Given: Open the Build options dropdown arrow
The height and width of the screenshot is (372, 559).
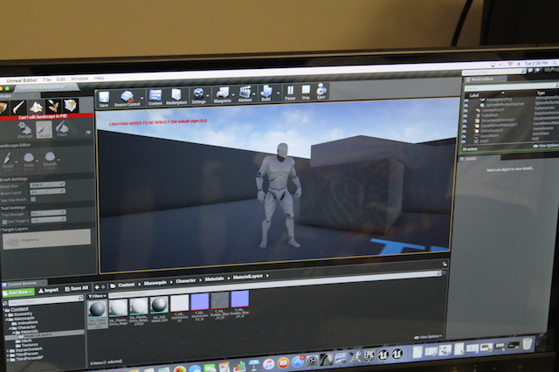Looking at the screenshot, I should pyautogui.click(x=278, y=93).
